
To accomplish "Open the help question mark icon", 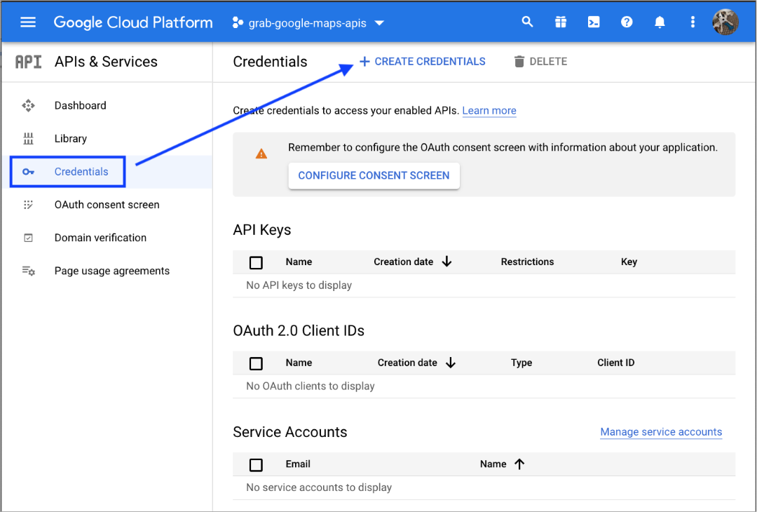I will [627, 22].
